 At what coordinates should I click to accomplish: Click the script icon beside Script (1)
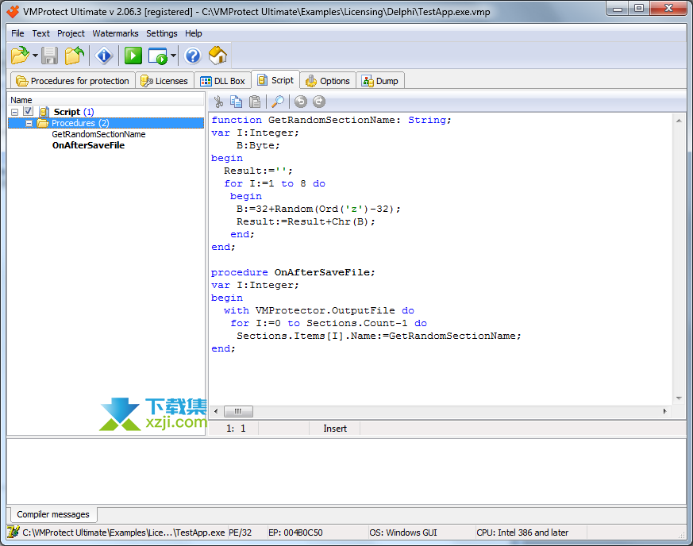(x=44, y=112)
